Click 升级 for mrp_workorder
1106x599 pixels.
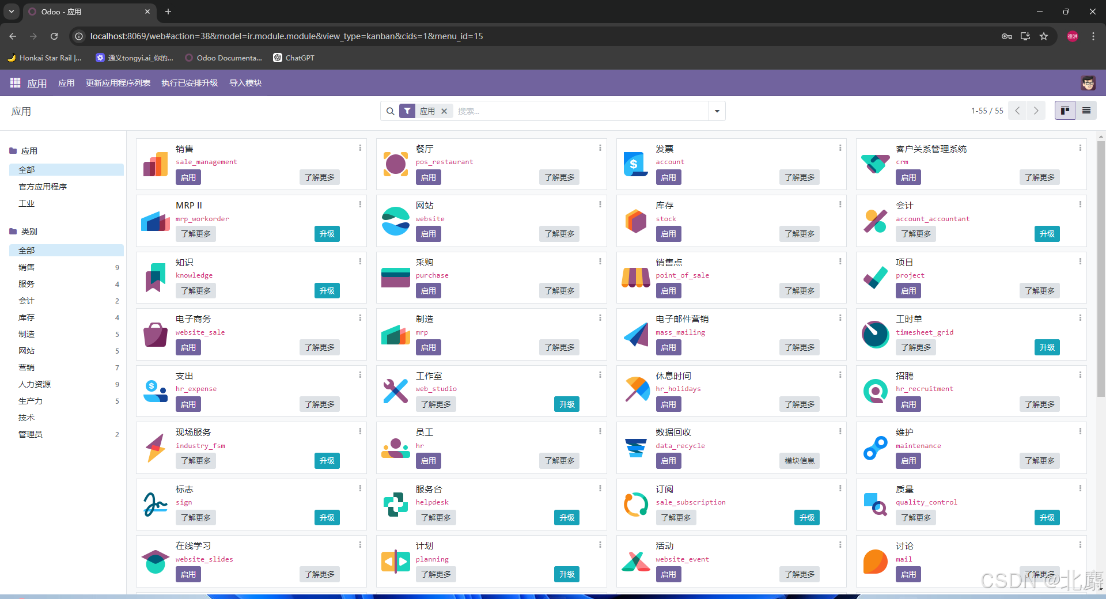(327, 234)
